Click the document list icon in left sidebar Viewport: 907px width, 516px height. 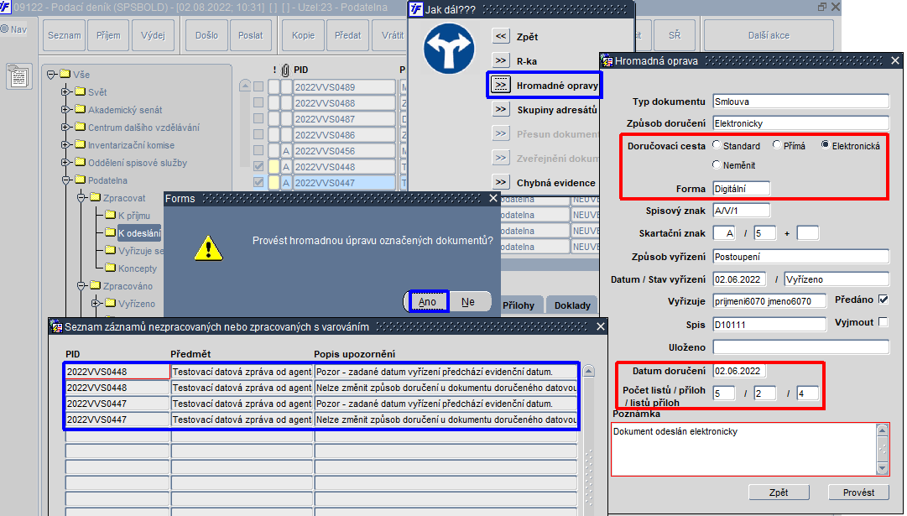[x=19, y=76]
